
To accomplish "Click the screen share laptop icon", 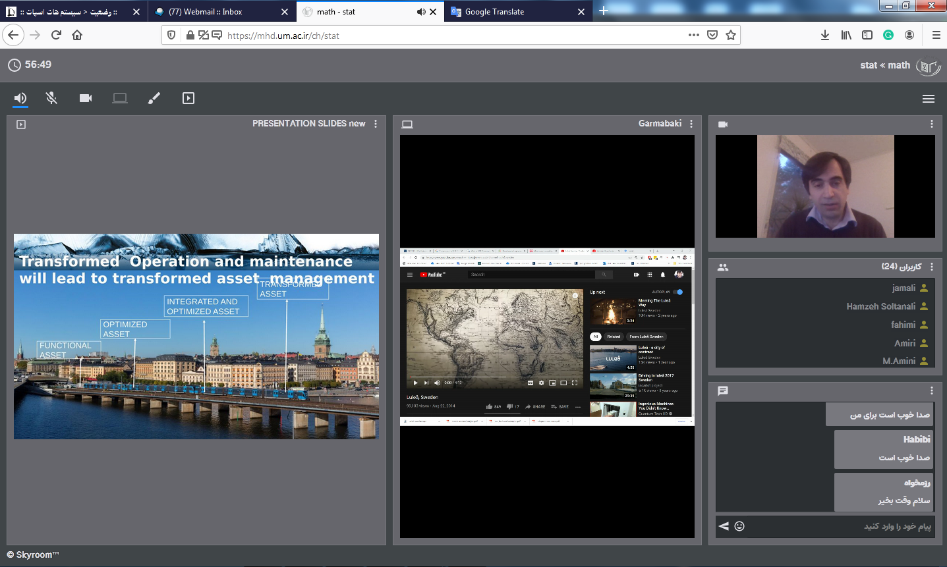I will tap(119, 98).
